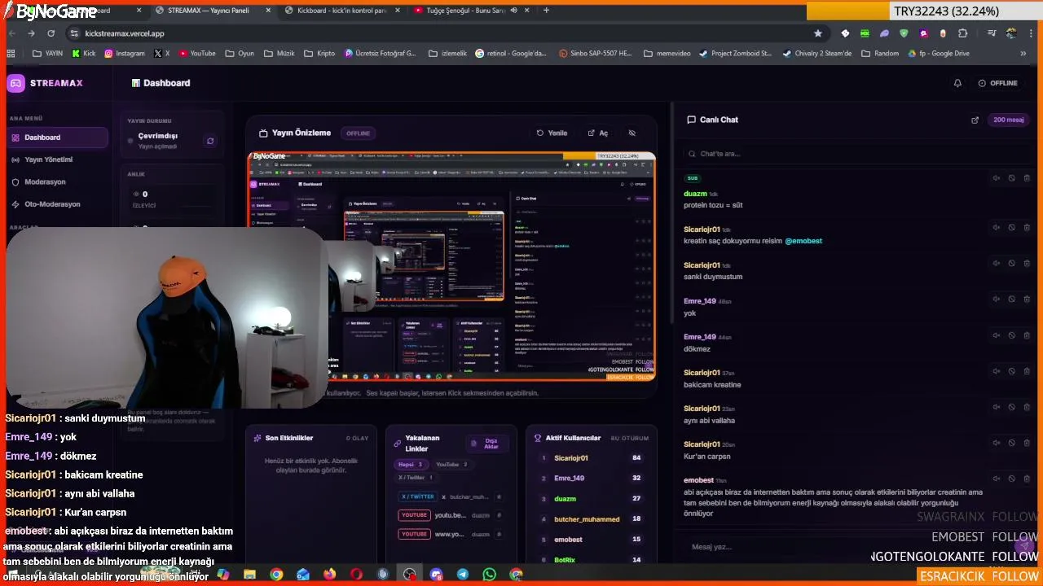Open the Kick bookmark

click(x=84, y=54)
